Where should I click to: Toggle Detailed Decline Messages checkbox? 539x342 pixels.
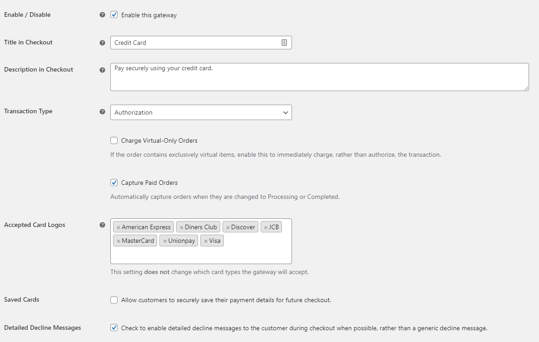pyautogui.click(x=114, y=328)
